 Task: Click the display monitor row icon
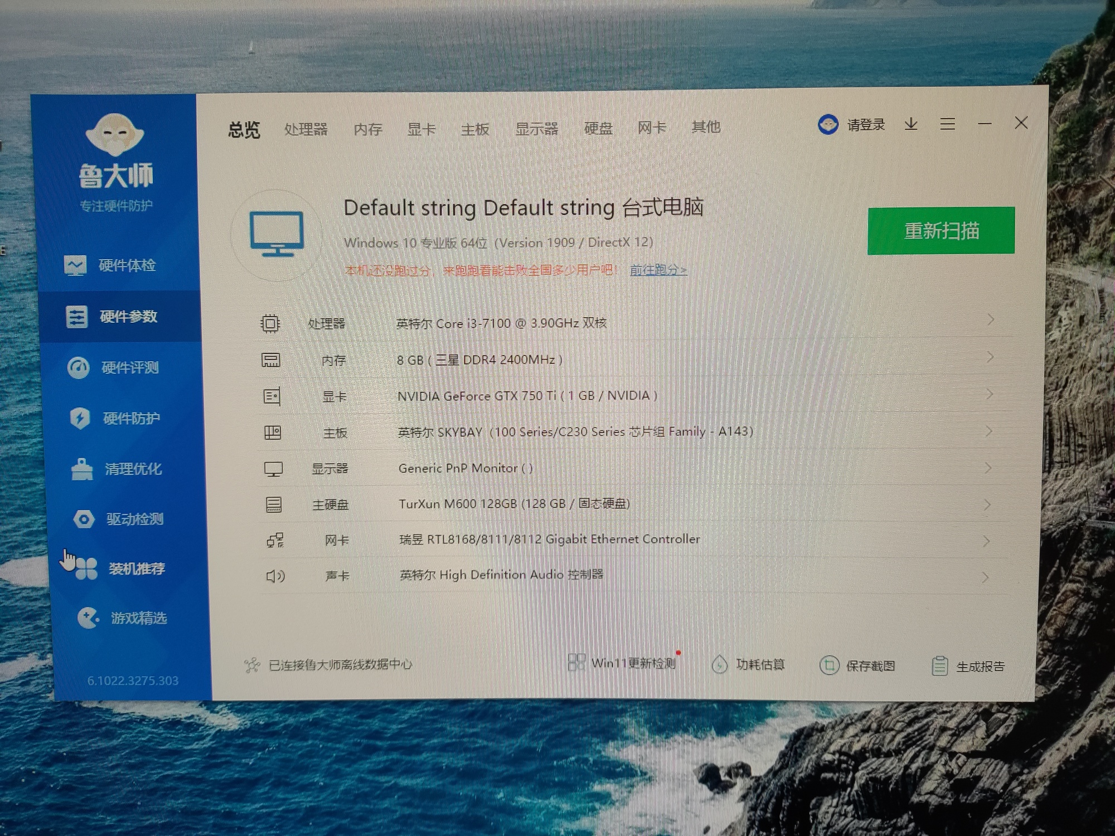tap(273, 469)
